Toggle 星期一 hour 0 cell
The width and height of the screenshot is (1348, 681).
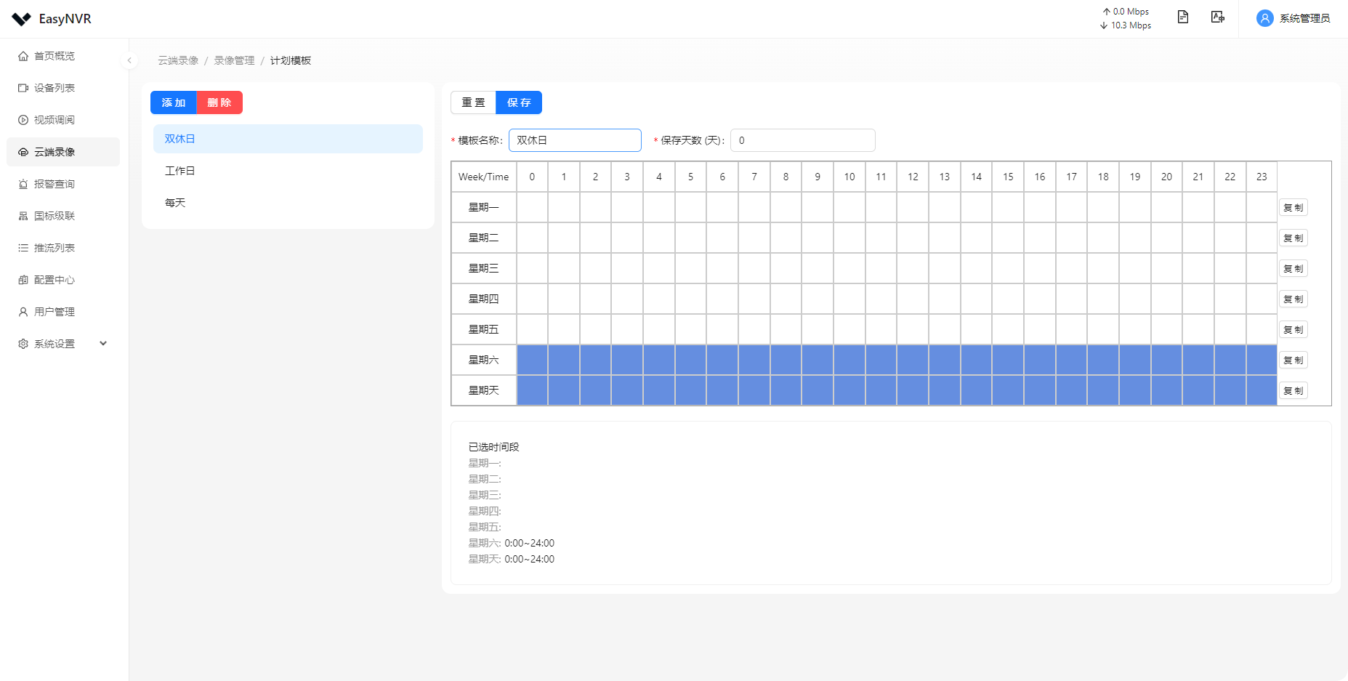click(x=532, y=207)
